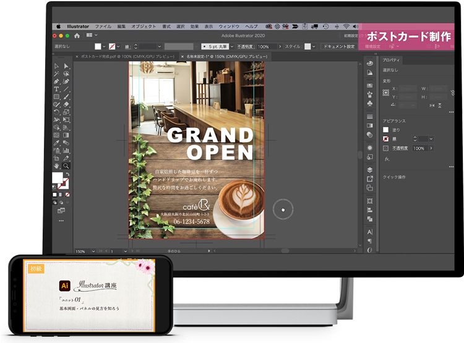Open the Layers panel icon in the dock

click(370, 169)
